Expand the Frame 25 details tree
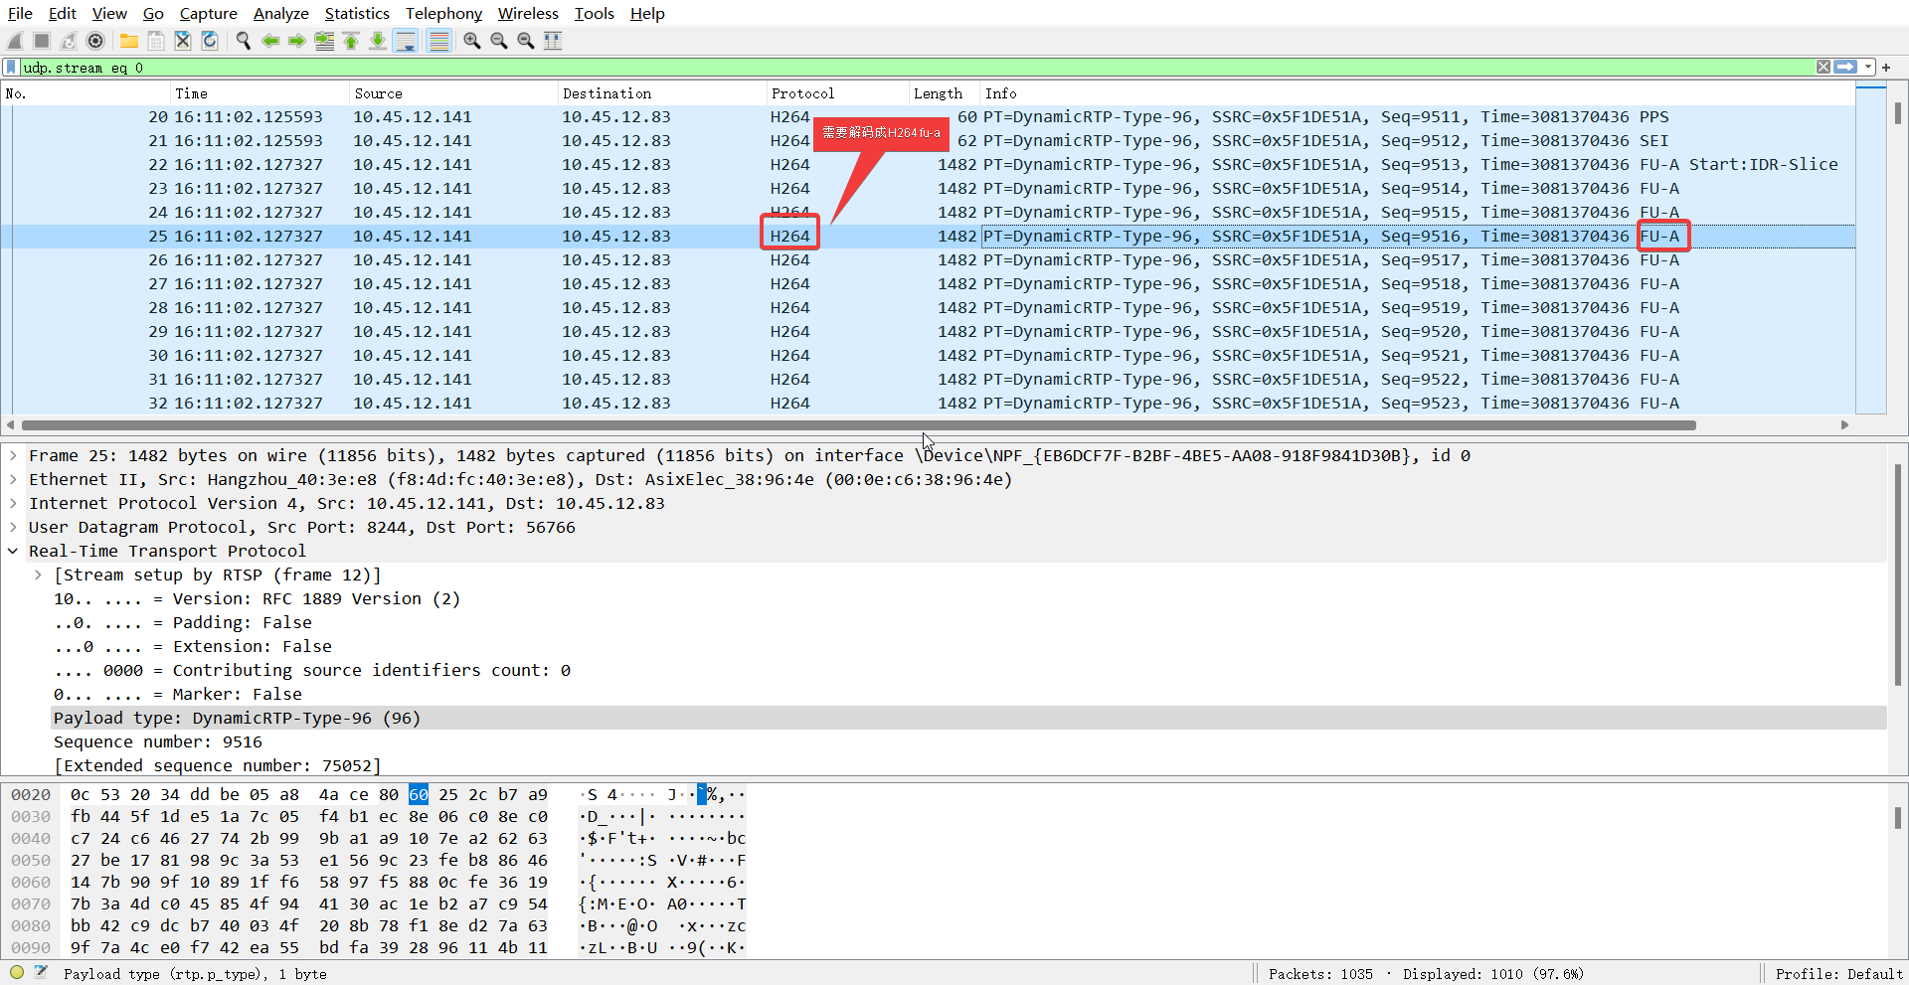 (13, 455)
